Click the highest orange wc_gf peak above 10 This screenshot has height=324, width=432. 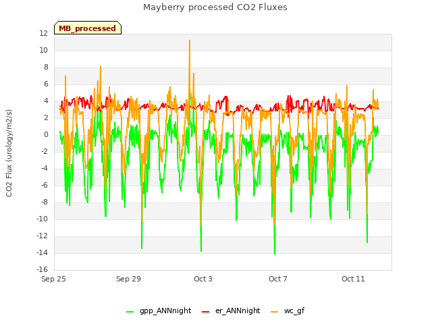pyautogui.click(x=190, y=40)
